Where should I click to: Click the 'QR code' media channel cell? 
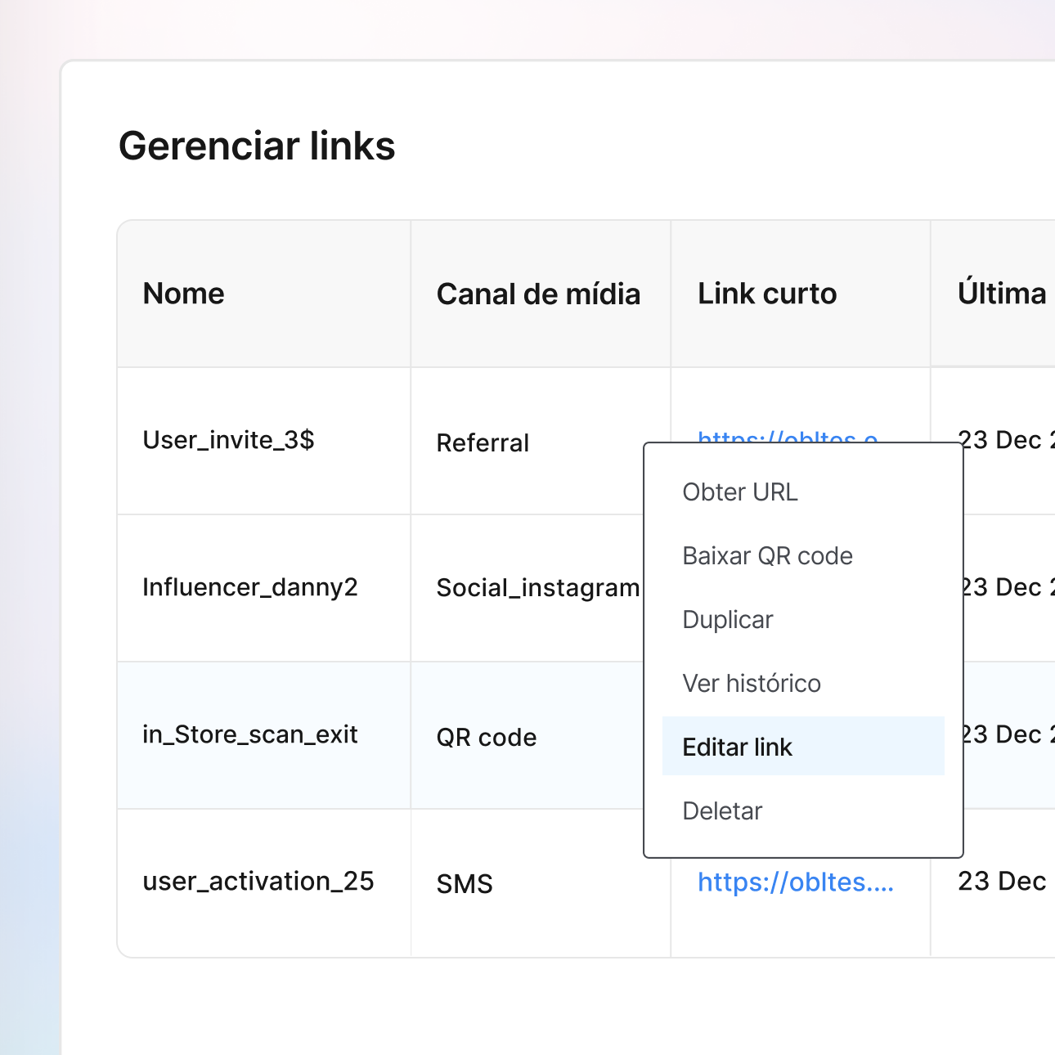(487, 737)
